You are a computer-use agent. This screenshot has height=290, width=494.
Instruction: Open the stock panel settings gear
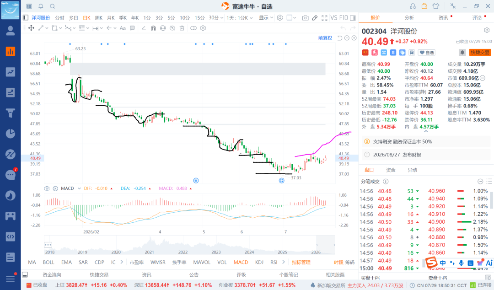pyautogui.click(x=487, y=31)
